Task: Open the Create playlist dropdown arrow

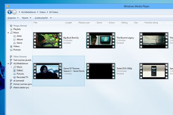Action: 51,18
